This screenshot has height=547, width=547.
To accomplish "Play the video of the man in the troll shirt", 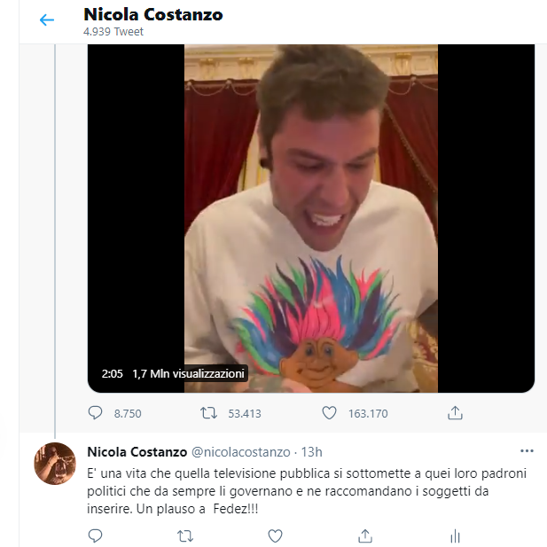I will (x=310, y=218).
